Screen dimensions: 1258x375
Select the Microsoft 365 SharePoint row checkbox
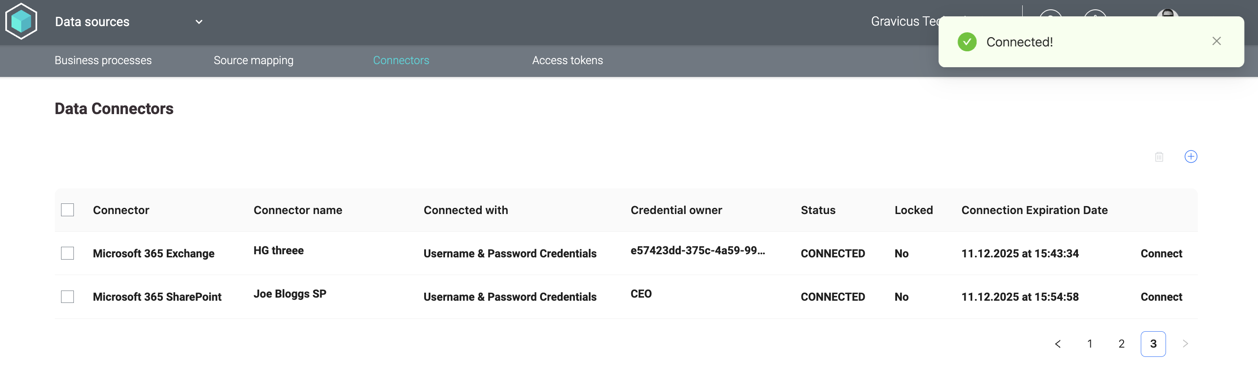pos(67,296)
